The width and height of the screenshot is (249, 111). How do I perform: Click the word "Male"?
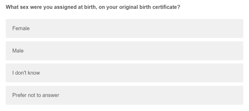pyautogui.click(x=18, y=51)
